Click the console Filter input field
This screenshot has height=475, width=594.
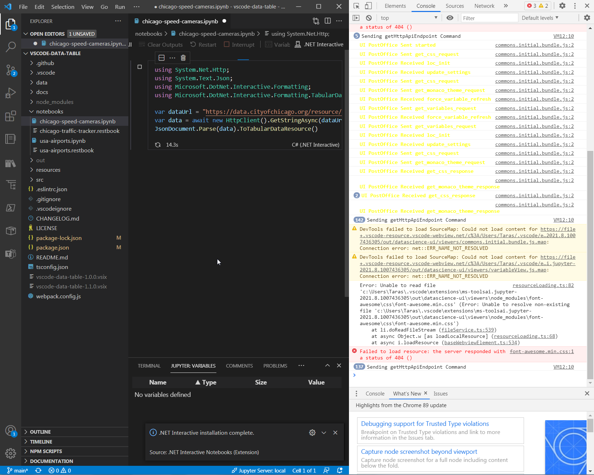click(489, 18)
